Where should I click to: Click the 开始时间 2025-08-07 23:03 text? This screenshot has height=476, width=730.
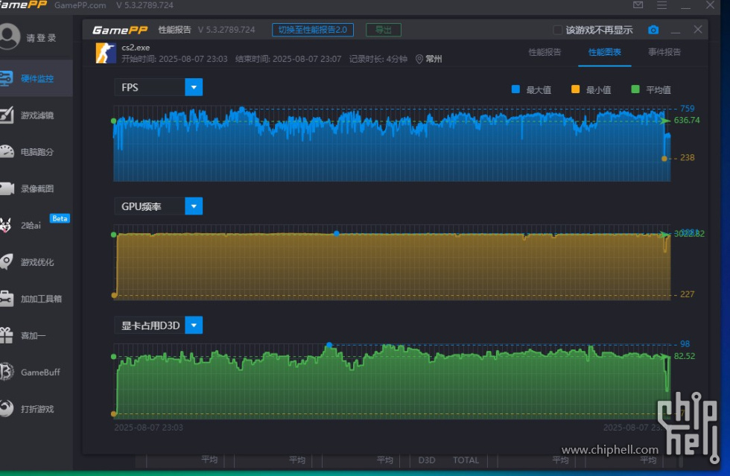pyautogui.click(x=174, y=59)
